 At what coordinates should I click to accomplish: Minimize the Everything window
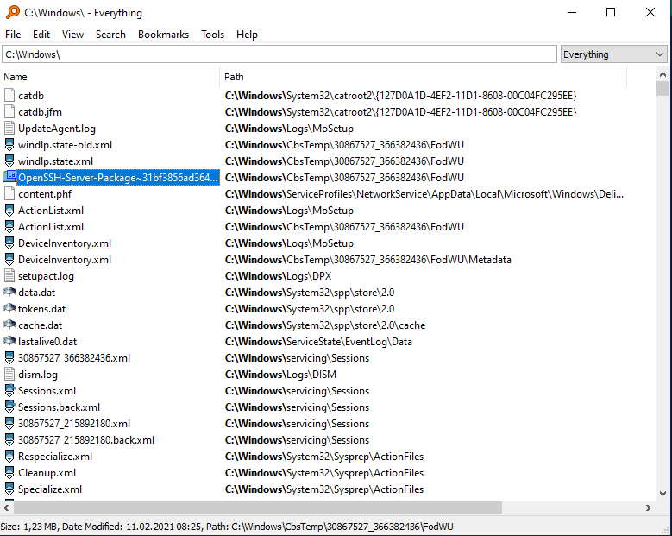click(x=571, y=12)
